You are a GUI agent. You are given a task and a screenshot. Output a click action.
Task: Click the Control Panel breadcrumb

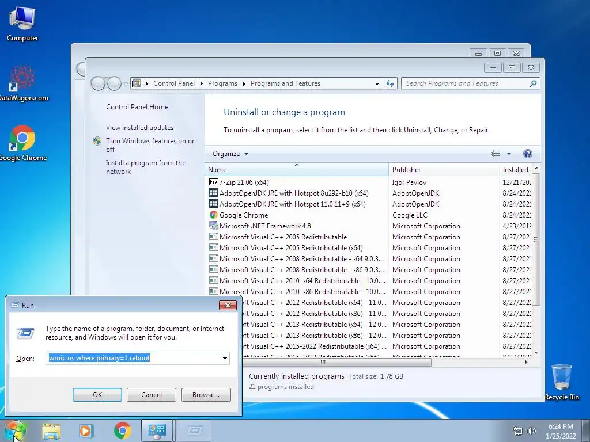coord(174,83)
